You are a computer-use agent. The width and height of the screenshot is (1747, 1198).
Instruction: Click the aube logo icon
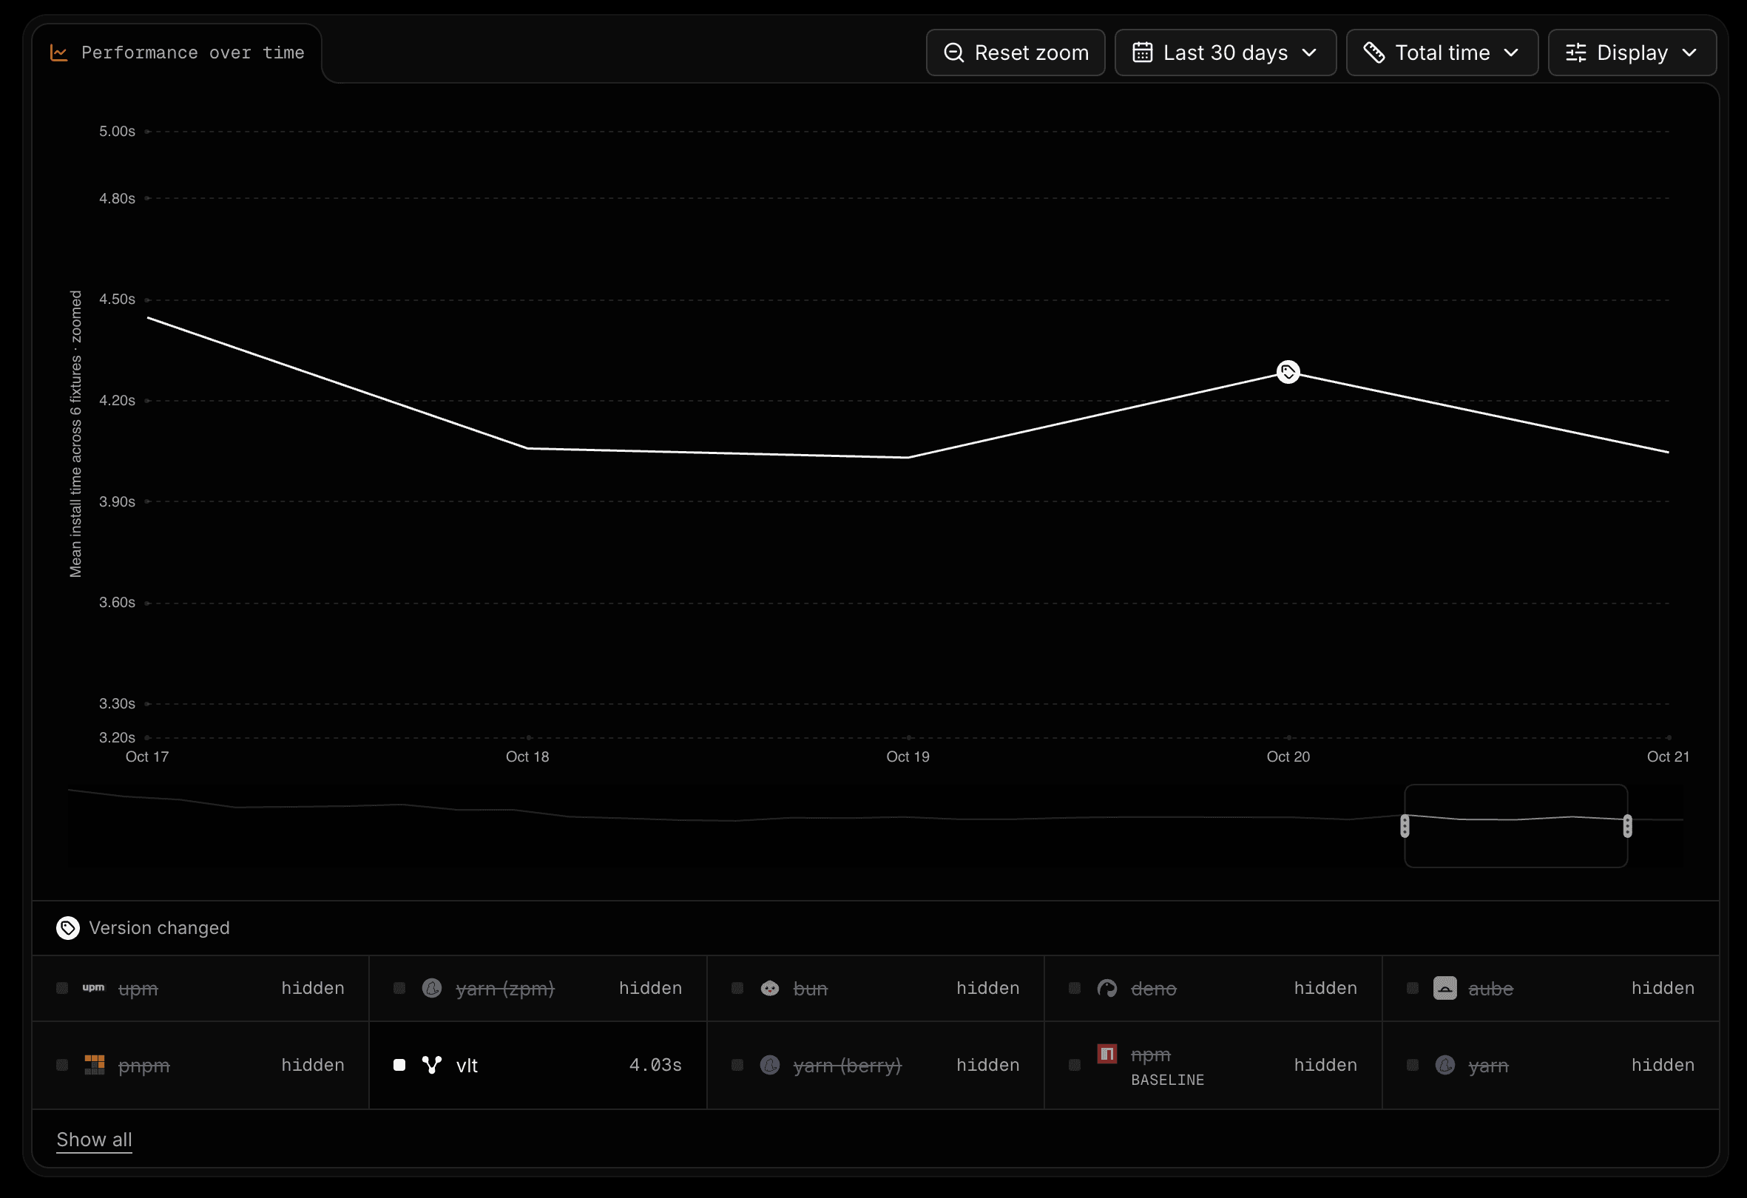[1444, 988]
